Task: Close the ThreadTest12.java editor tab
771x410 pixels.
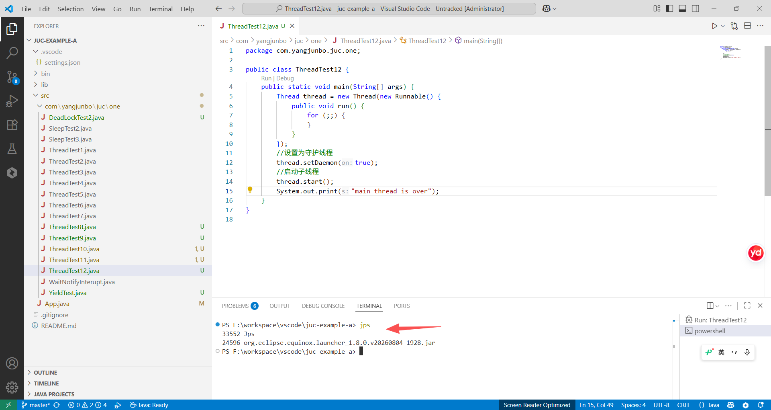Action: coord(292,26)
